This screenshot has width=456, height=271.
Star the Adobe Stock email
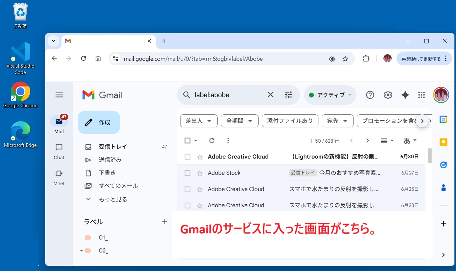200,173
